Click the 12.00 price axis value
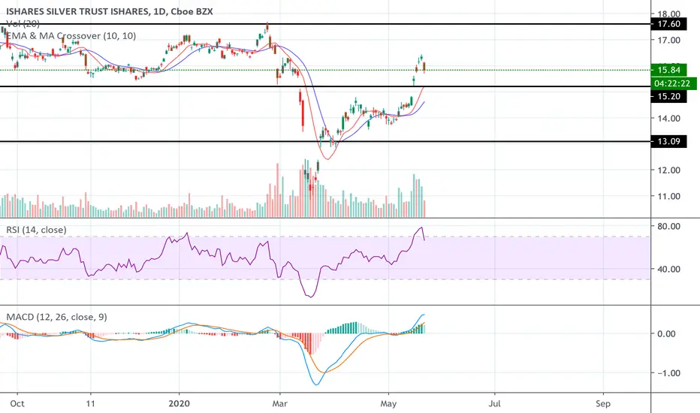 [x=668, y=170]
